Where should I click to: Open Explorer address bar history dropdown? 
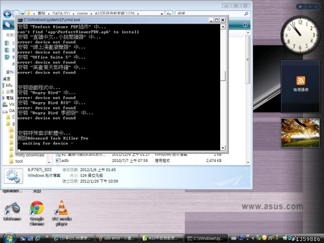pos(162,14)
